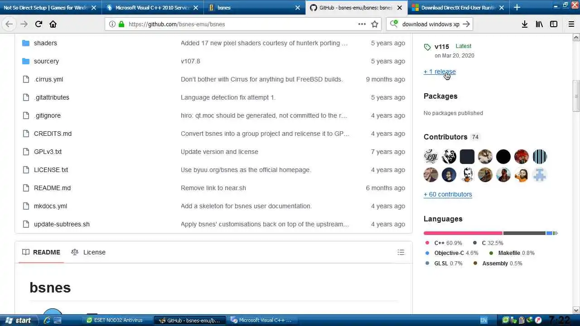Open the Windows Start button
580x326 pixels.
(18, 320)
